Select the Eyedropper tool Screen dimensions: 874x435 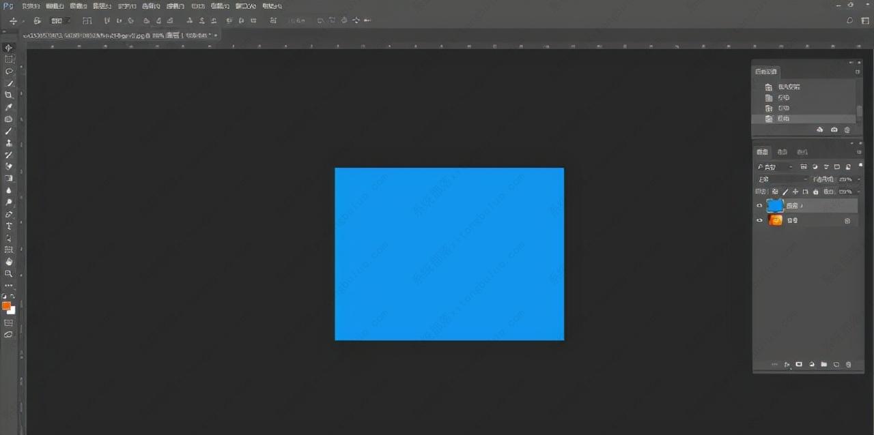(9, 107)
